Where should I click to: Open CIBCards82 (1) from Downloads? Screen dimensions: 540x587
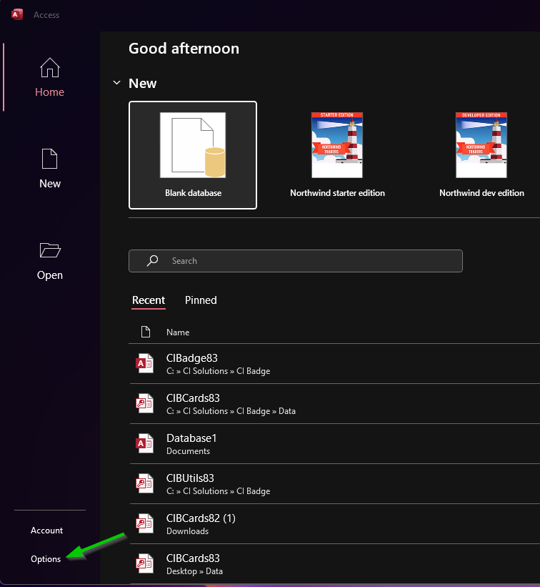(x=335, y=524)
